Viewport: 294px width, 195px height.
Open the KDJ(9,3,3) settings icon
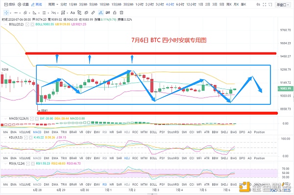pos(25,138)
